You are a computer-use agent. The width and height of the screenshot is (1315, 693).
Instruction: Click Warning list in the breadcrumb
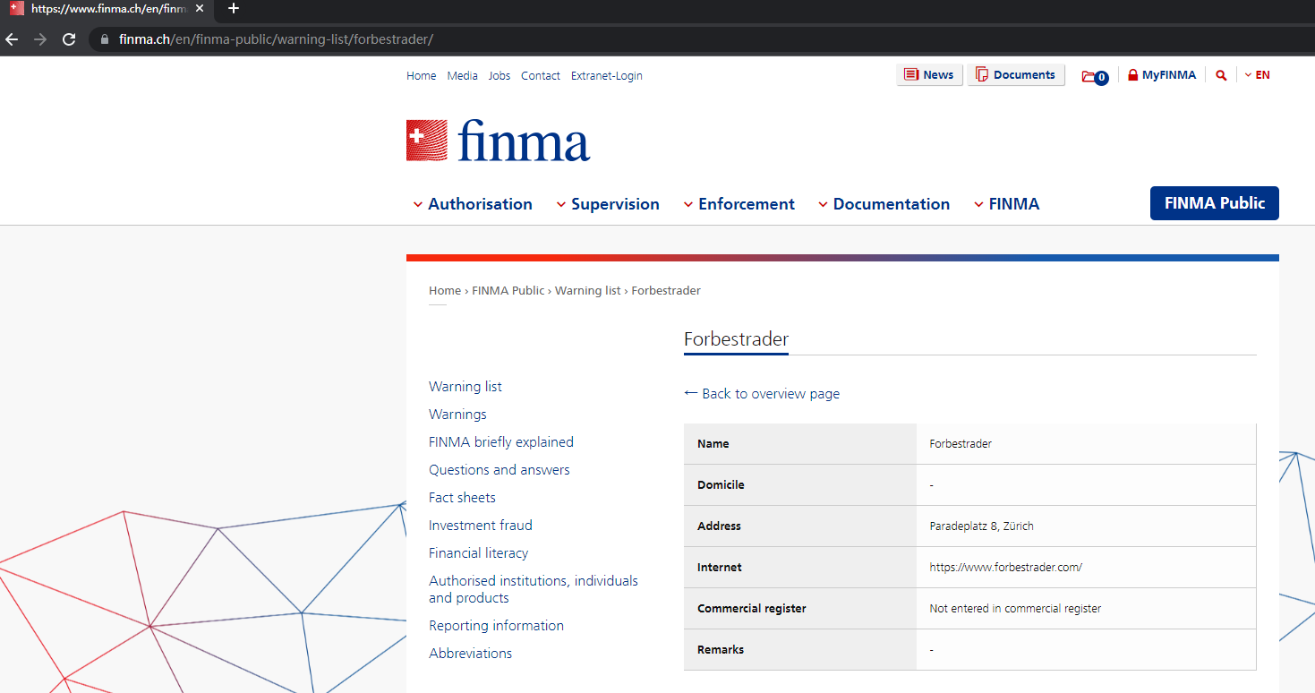tap(587, 291)
